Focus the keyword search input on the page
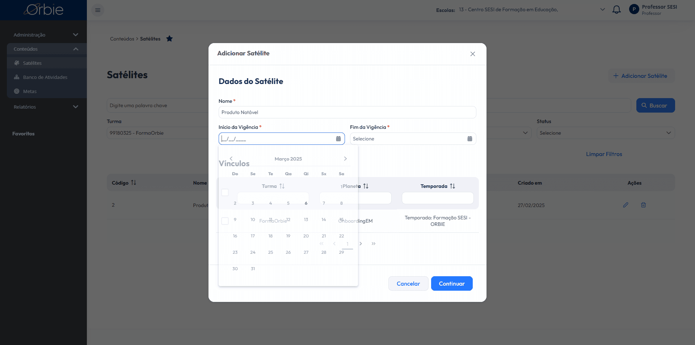 pyautogui.click(x=368, y=105)
